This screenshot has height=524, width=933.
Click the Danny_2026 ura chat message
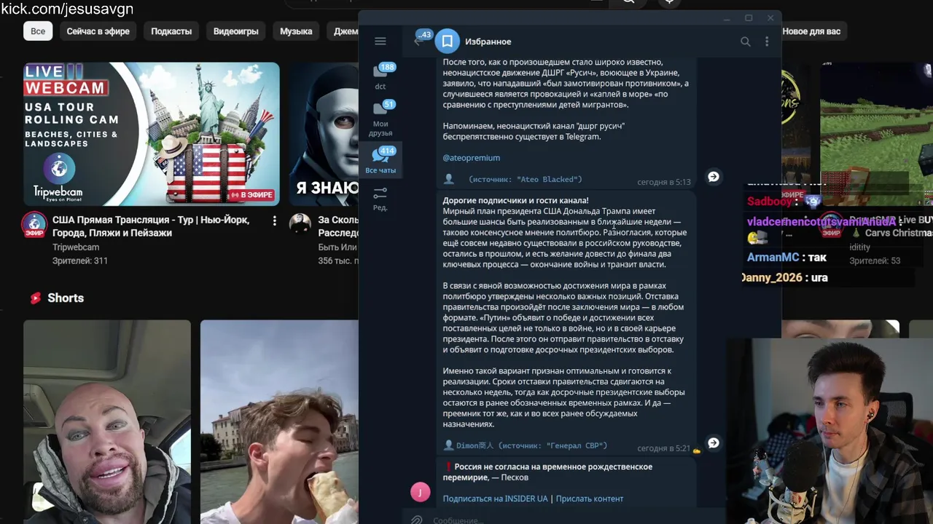click(785, 277)
